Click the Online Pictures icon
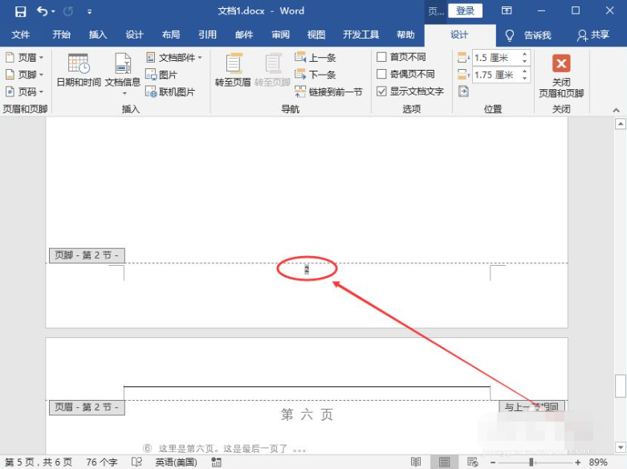Viewport: 627px width, 469px height. point(151,92)
